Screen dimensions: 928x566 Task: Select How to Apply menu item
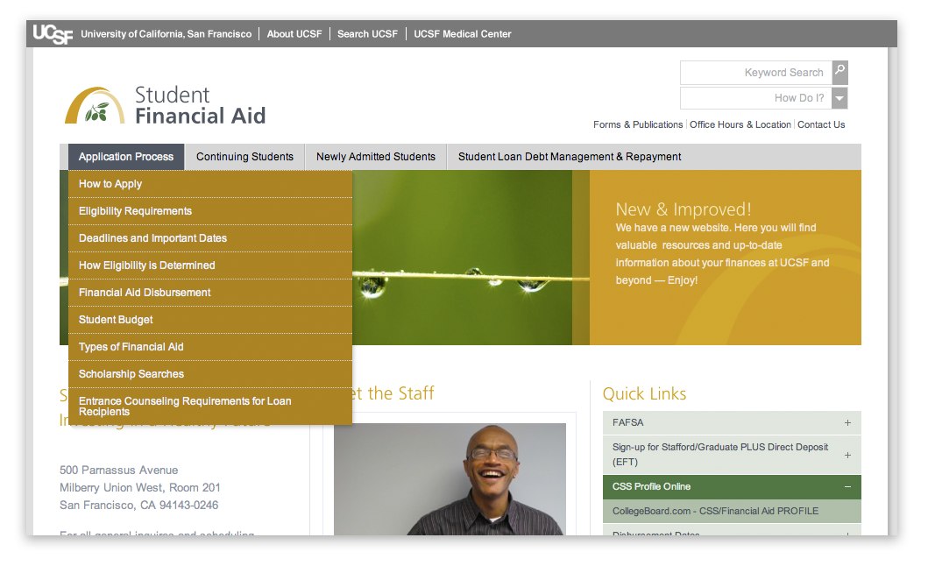tap(110, 184)
